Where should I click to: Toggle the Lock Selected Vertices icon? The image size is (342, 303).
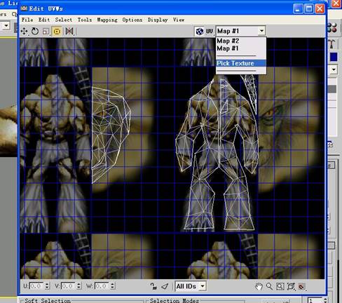(x=153, y=286)
